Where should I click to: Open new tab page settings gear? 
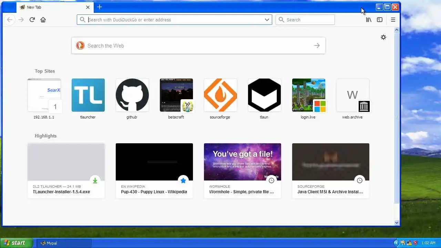[x=383, y=37]
